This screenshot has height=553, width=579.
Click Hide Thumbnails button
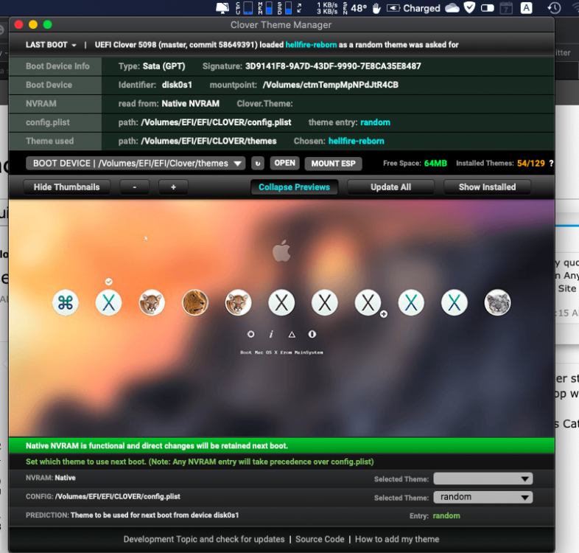coord(66,187)
